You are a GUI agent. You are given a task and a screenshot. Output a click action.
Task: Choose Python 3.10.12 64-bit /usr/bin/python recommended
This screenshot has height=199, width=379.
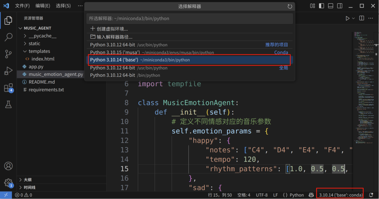pos(189,45)
